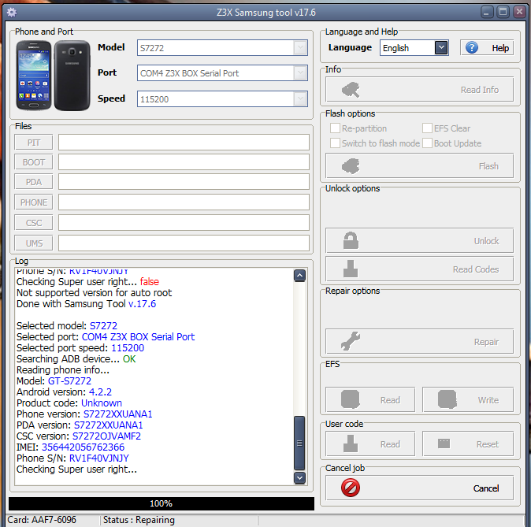Click the wrench Repair icon

tap(351, 341)
